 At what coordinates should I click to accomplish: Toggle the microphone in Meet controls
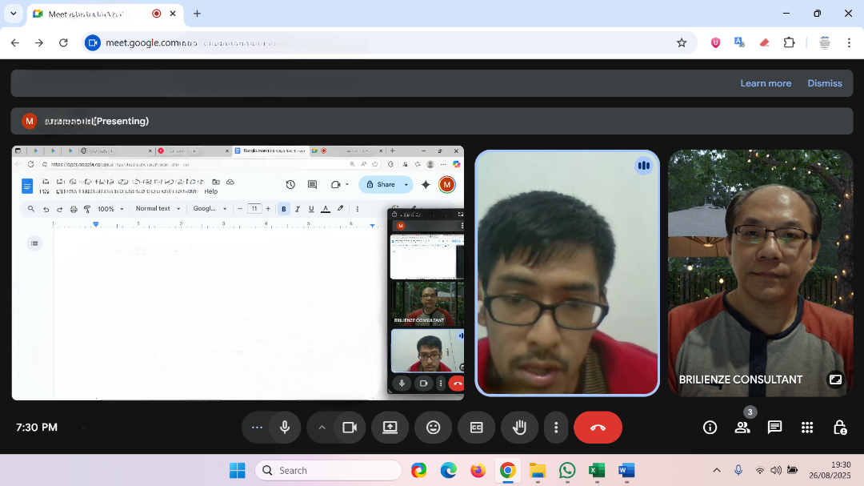point(284,428)
